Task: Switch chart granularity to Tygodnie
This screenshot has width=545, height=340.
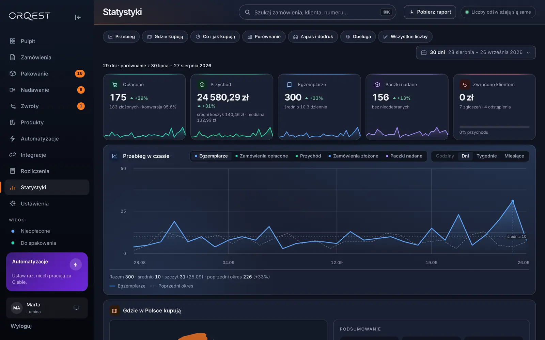Action: click(486, 156)
